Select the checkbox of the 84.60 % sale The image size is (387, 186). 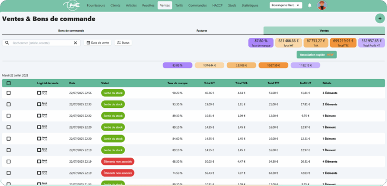click(x=9, y=139)
